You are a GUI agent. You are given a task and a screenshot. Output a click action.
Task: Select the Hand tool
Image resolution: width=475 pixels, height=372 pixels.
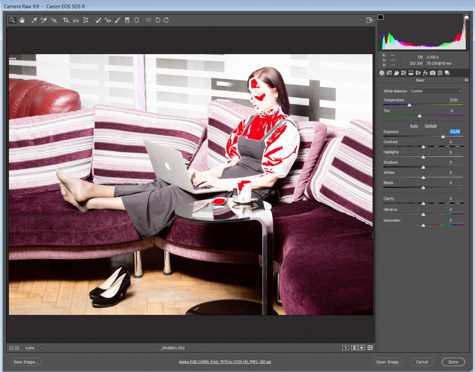tap(22, 20)
